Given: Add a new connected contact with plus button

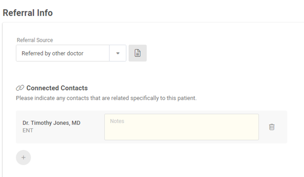Looking at the screenshot, I should pyautogui.click(x=23, y=157).
